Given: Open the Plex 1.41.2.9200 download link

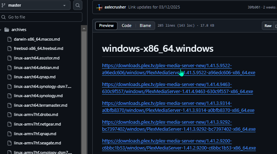Looking at the screenshot, I should [179, 144].
